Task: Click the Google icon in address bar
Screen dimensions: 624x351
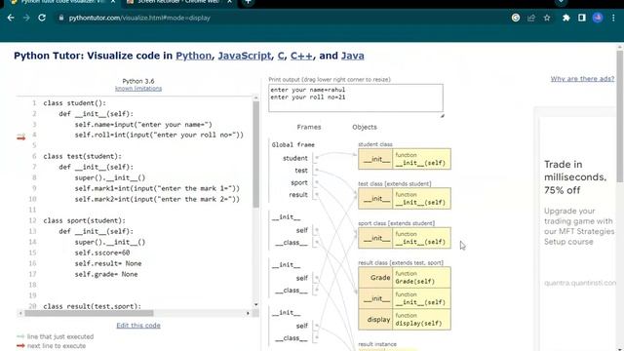Action: [x=516, y=18]
